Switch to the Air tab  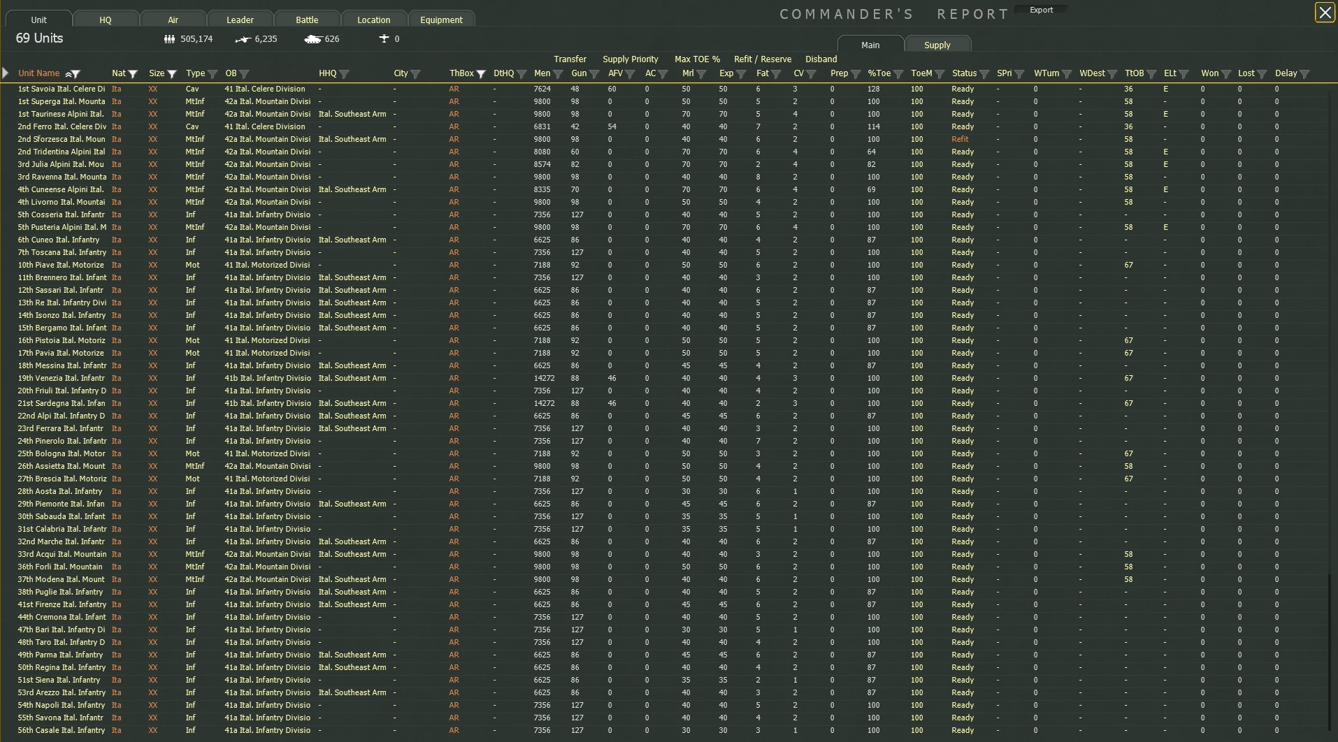click(173, 20)
